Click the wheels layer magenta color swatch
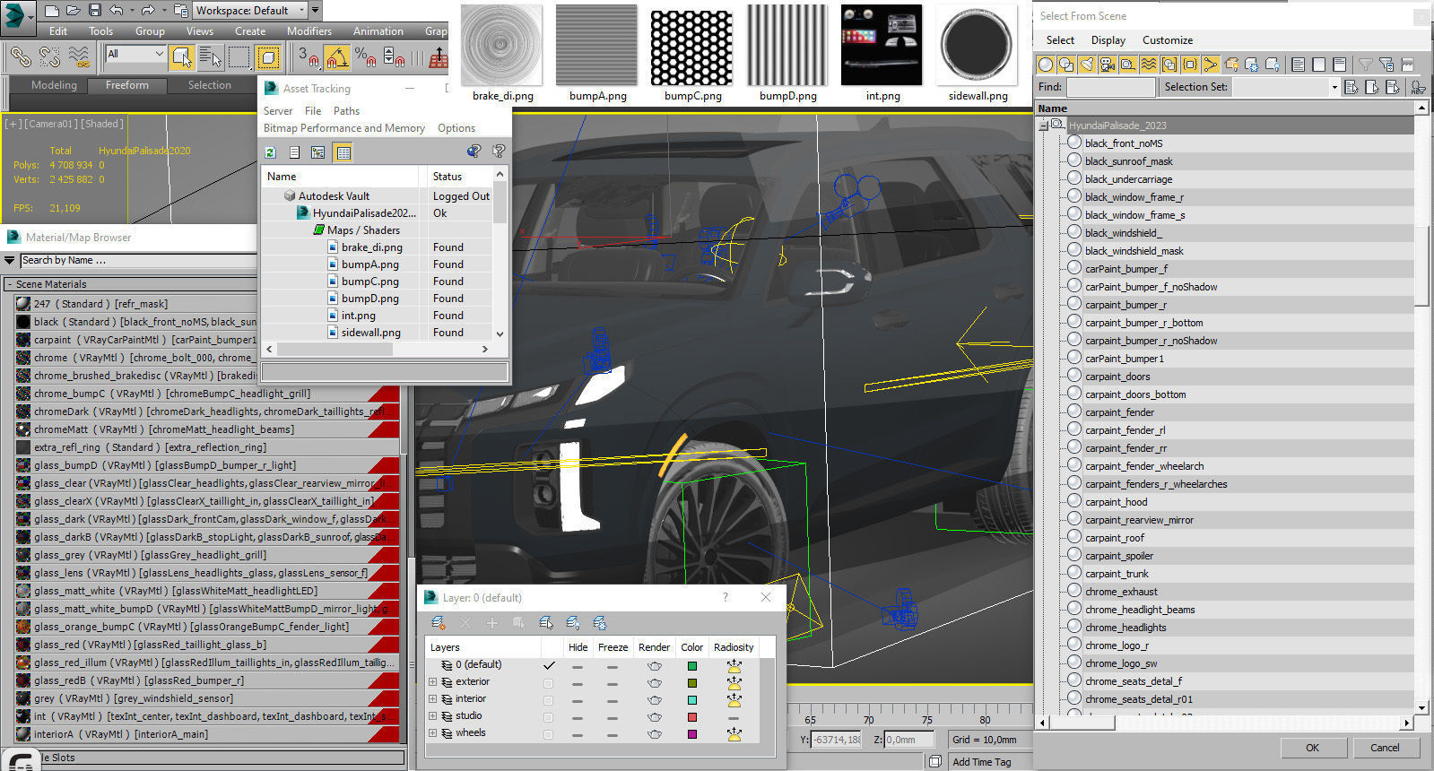Viewport: 1434px width, 771px height. point(691,734)
